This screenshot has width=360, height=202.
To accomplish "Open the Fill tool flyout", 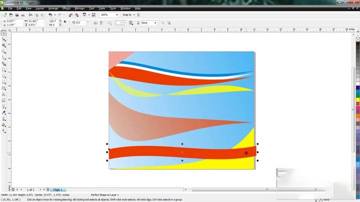I will [4, 125].
